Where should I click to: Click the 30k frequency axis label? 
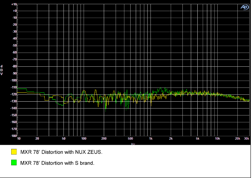click(247, 139)
